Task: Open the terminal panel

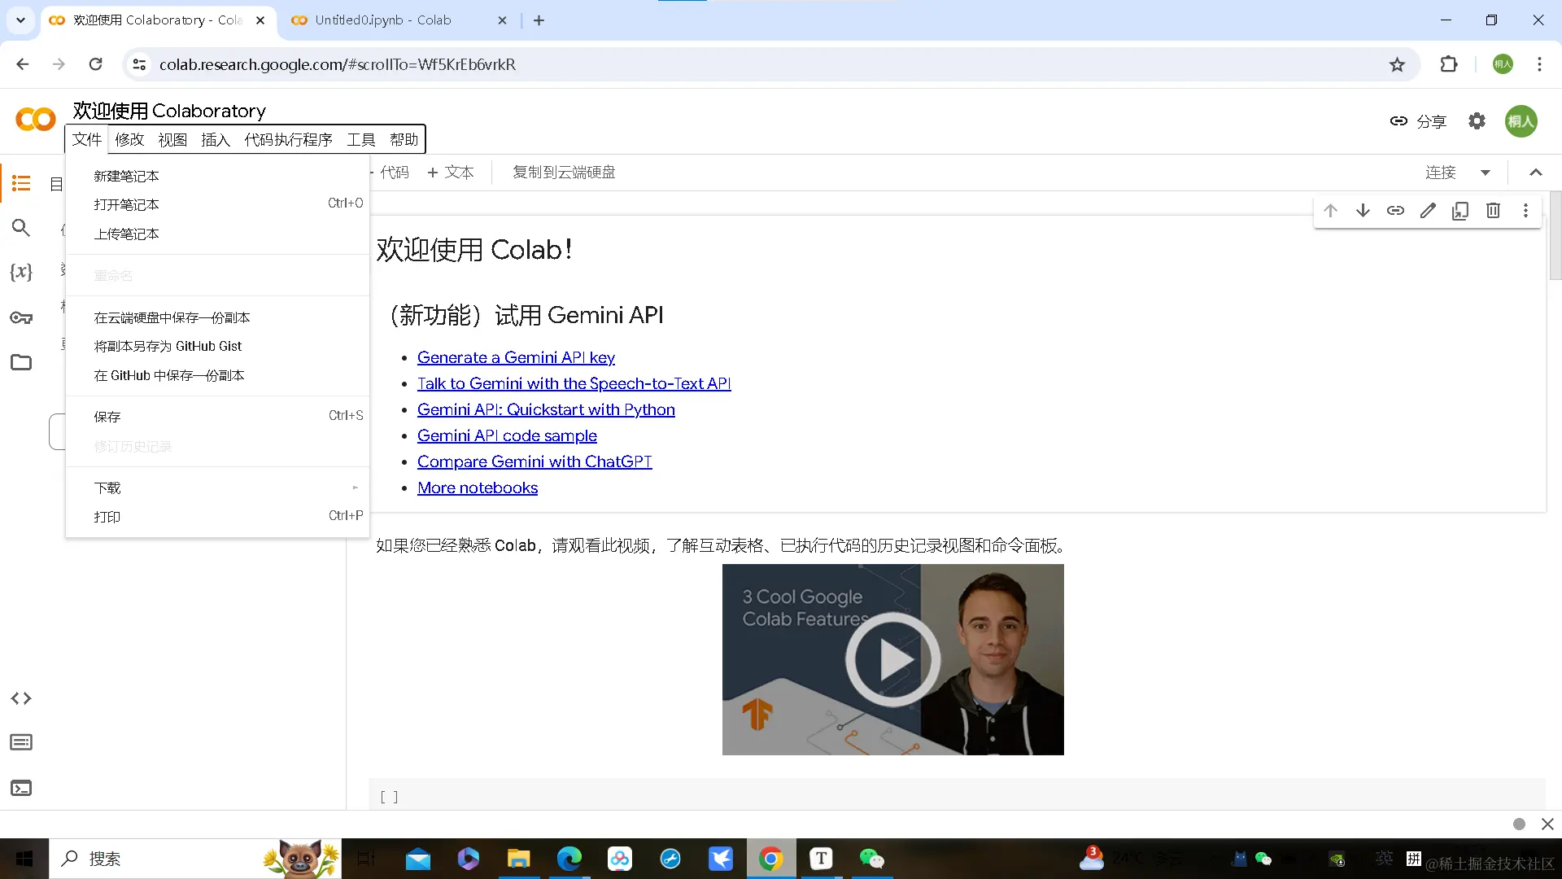Action: point(21,788)
